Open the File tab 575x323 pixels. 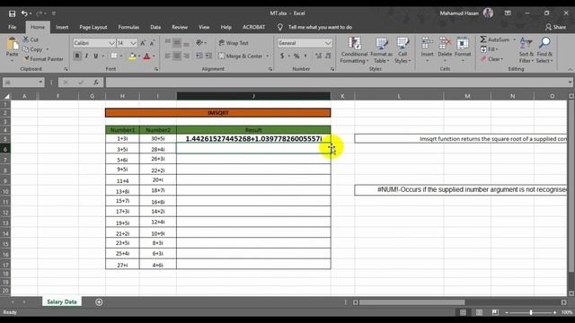coord(12,27)
